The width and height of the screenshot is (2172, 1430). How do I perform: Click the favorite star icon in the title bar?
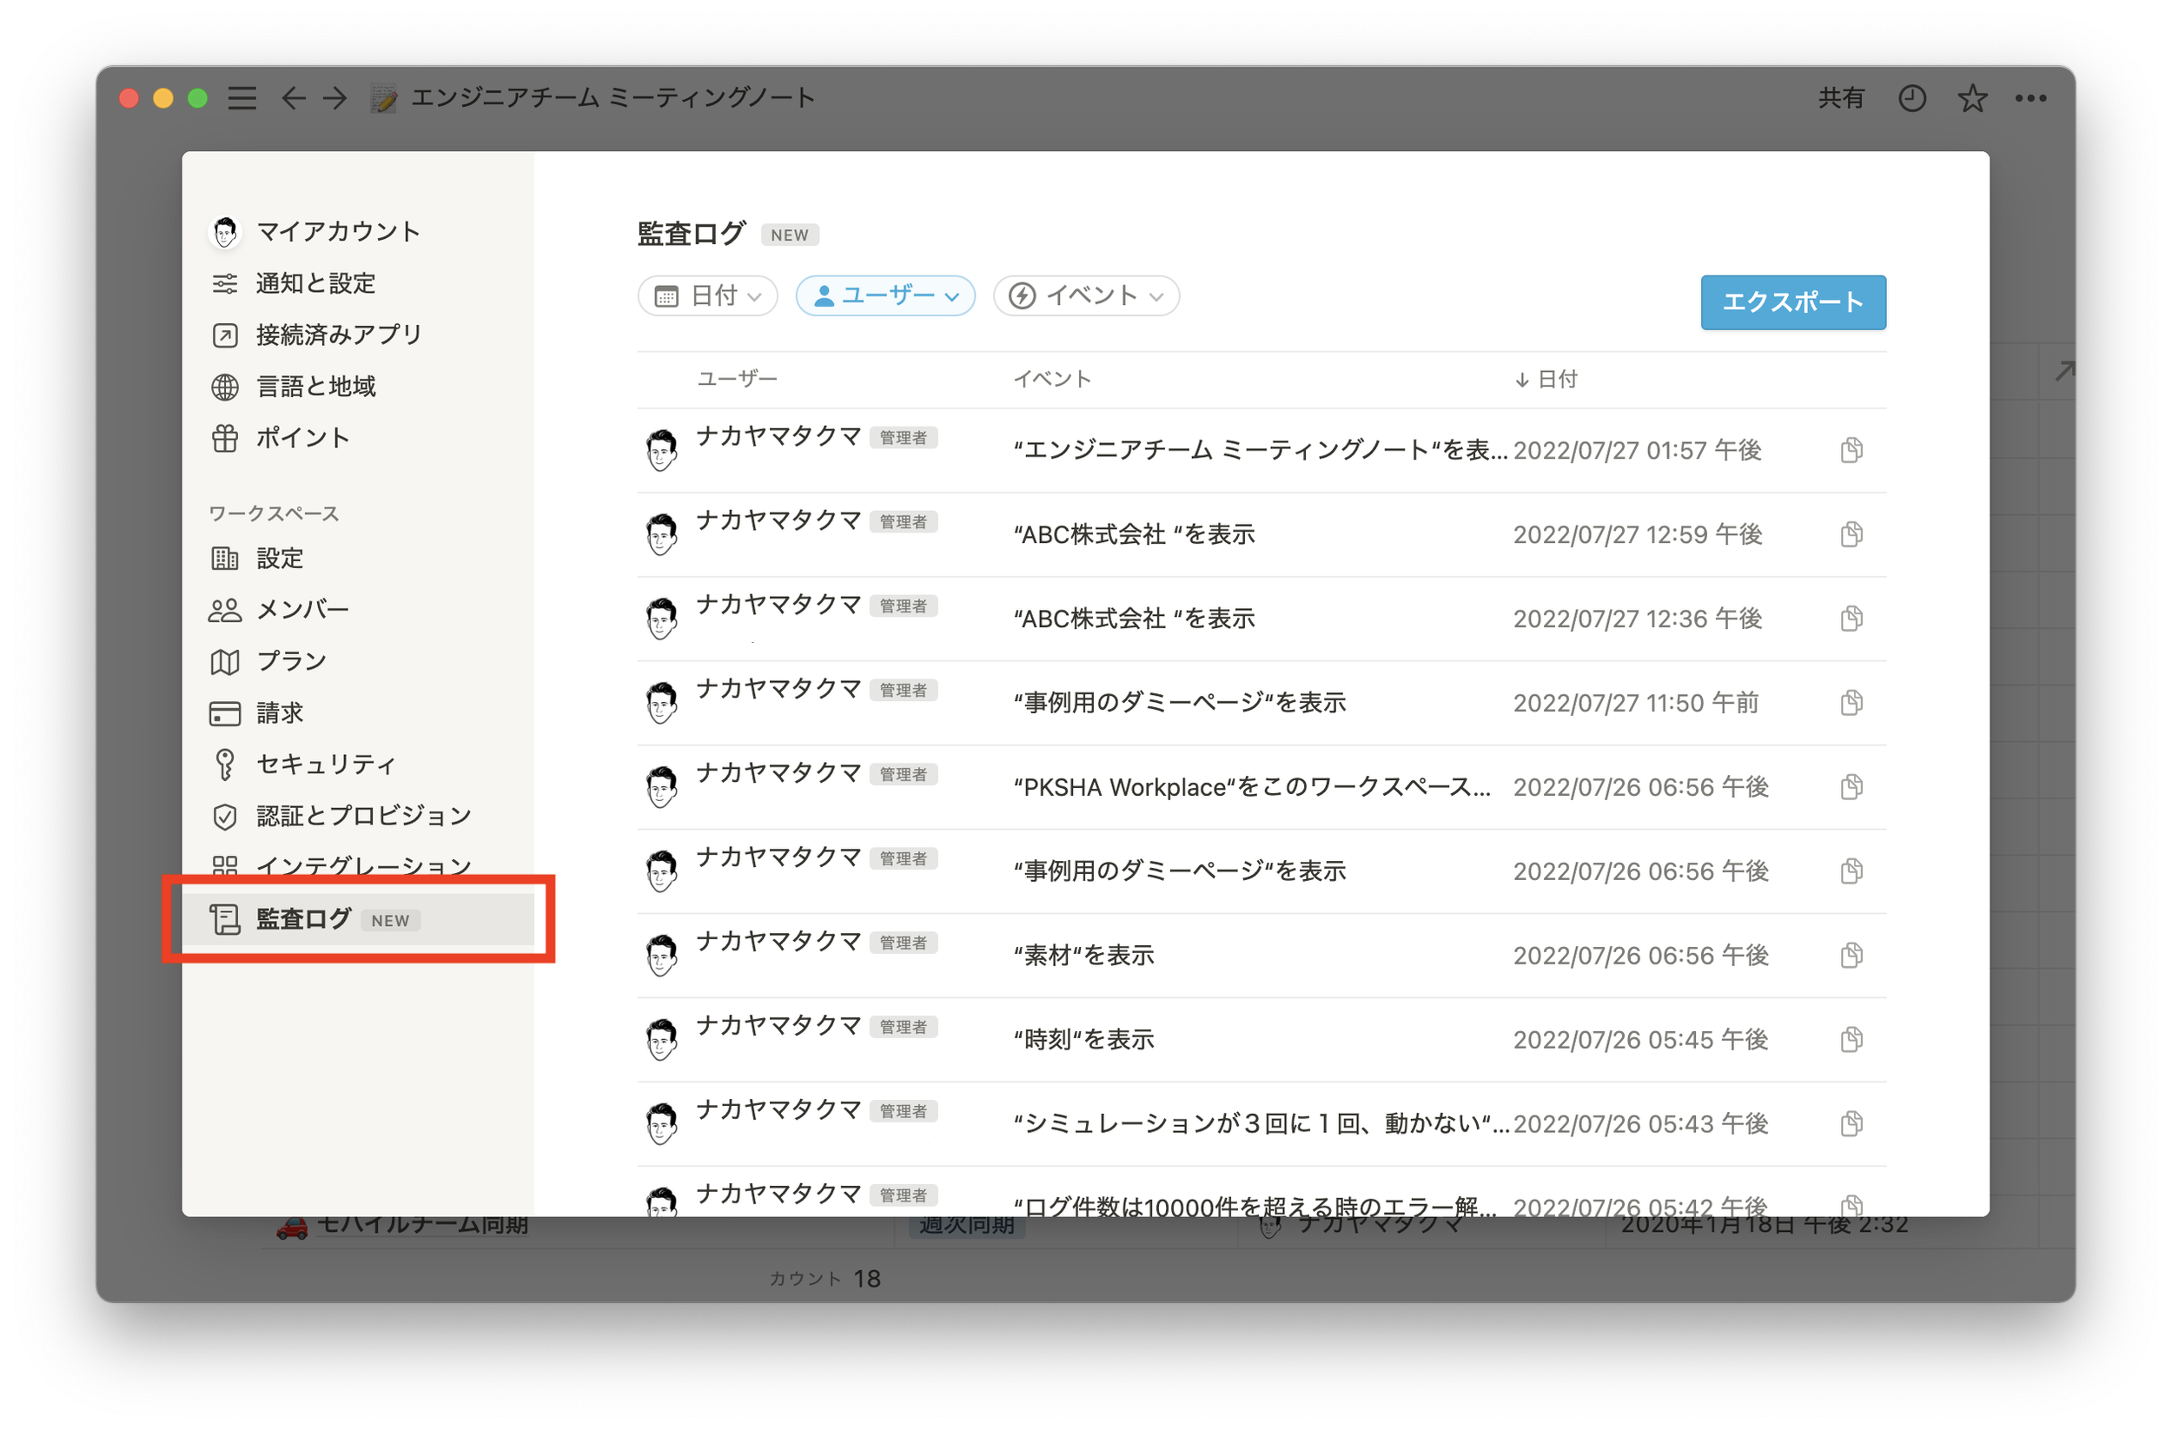pos(1972,97)
